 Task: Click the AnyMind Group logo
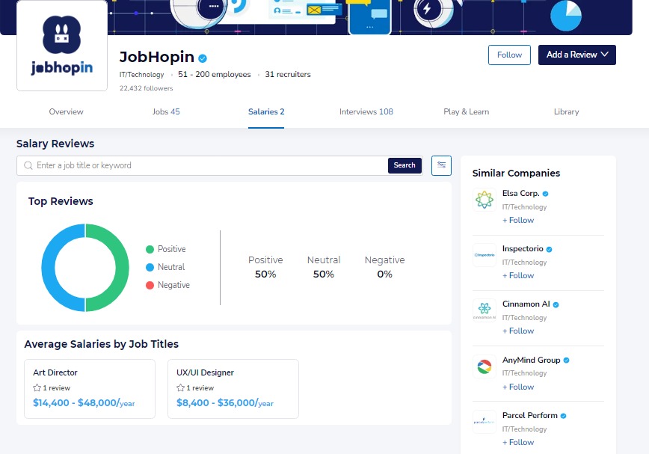pos(485,366)
